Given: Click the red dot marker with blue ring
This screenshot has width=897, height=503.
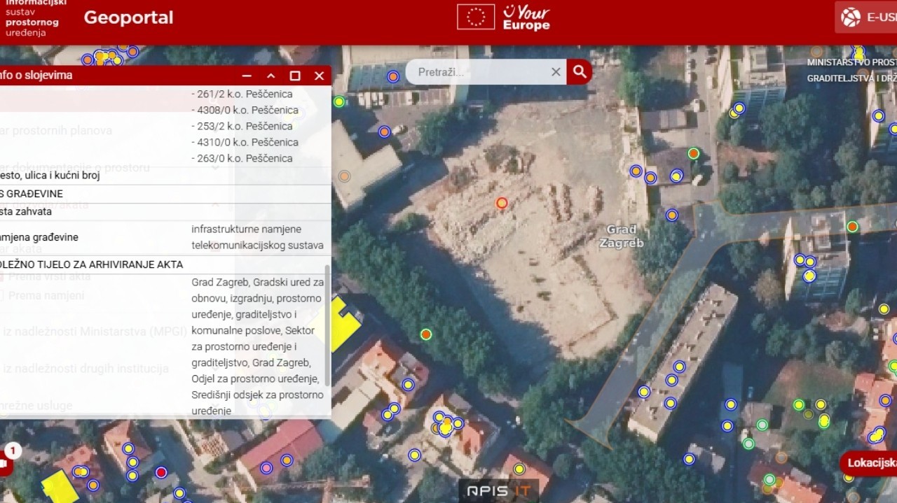Looking at the screenshot, I should (x=161, y=472).
